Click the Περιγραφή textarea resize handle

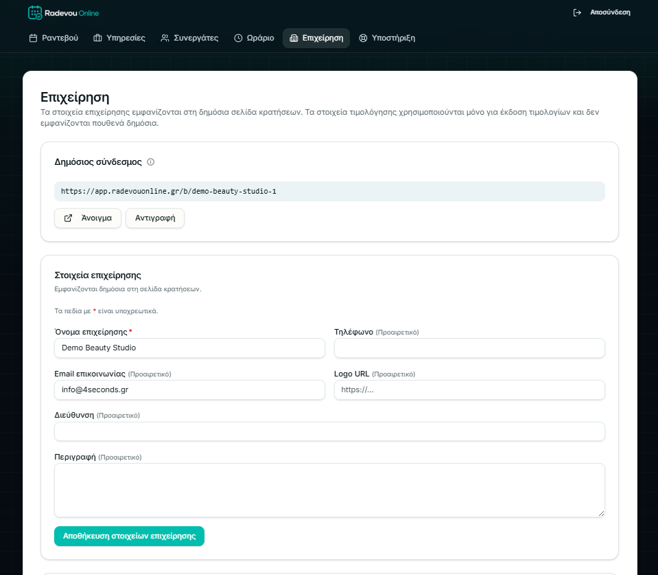tap(601, 513)
